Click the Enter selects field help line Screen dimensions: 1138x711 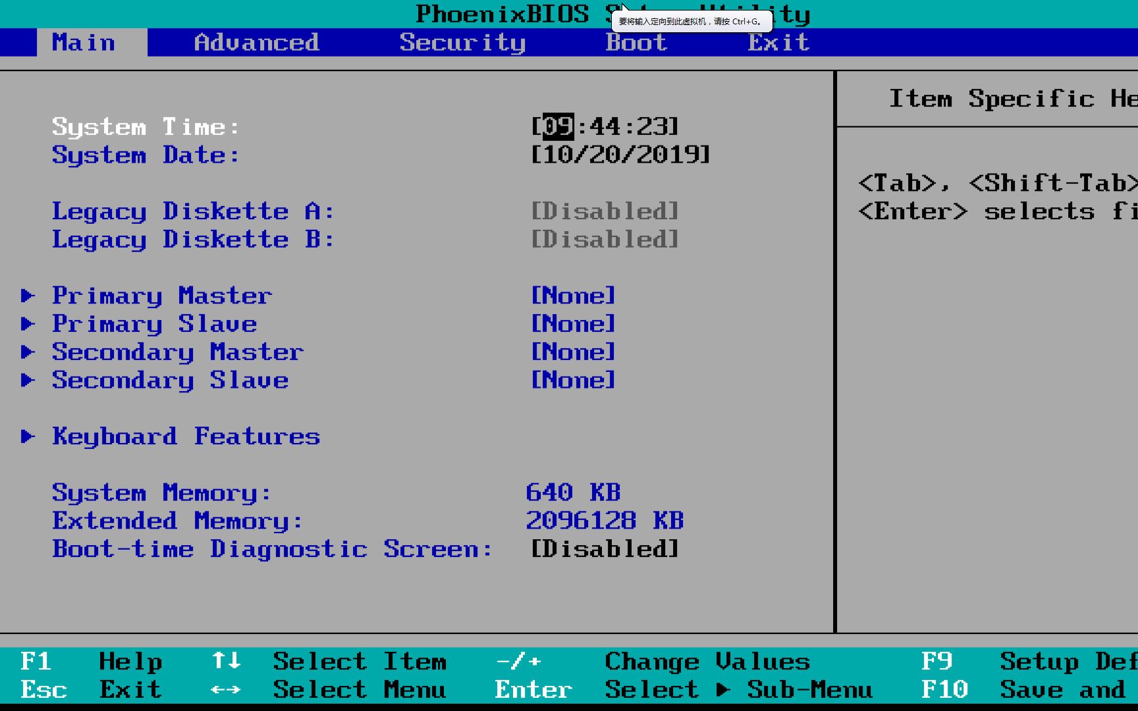coord(998,211)
